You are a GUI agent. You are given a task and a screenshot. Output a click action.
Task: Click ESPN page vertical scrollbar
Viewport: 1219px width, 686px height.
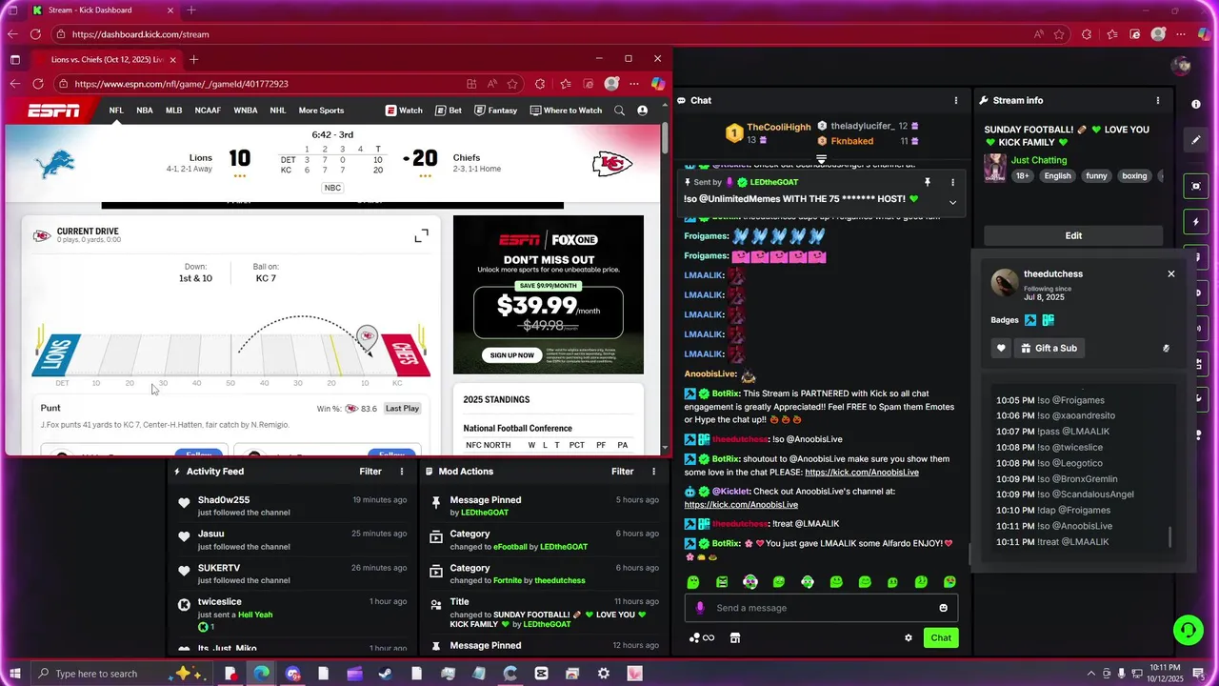[666, 138]
